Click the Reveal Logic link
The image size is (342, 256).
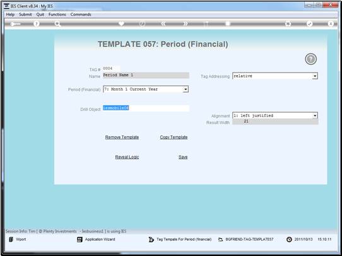click(x=127, y=157)
